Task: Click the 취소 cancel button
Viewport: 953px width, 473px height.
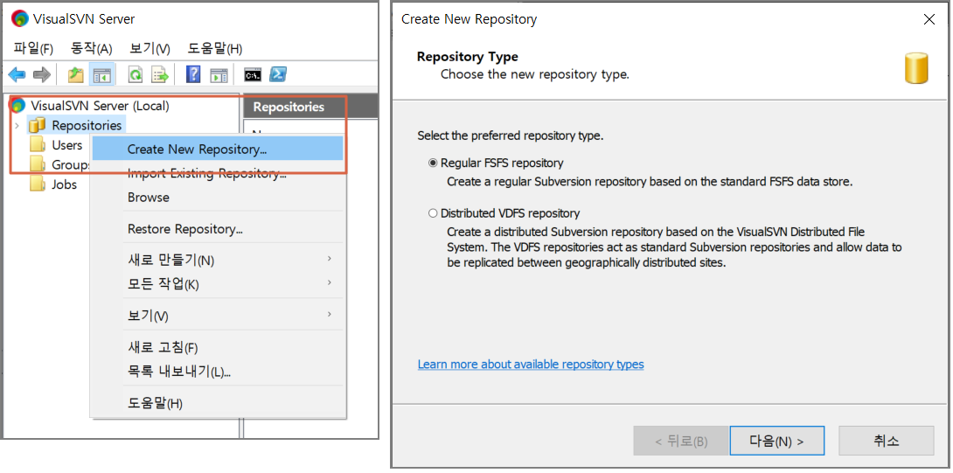Action: coord(886,442)
